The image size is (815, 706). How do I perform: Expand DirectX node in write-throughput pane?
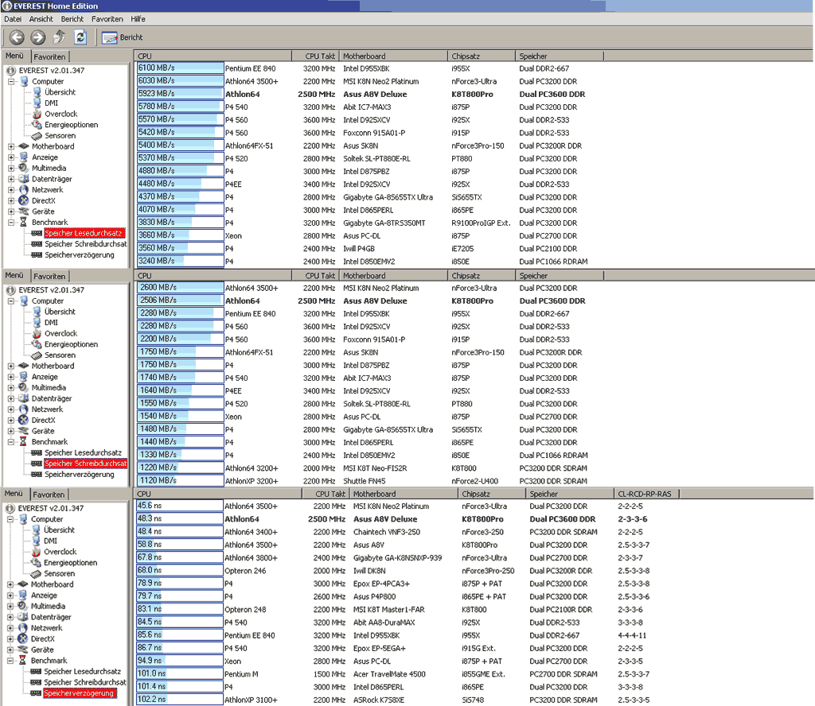[x=11, y=421]
